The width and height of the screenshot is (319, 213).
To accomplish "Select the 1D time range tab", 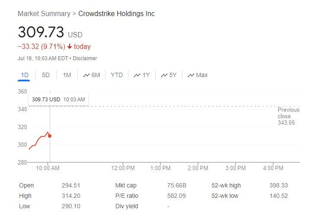I will point(24,75).
